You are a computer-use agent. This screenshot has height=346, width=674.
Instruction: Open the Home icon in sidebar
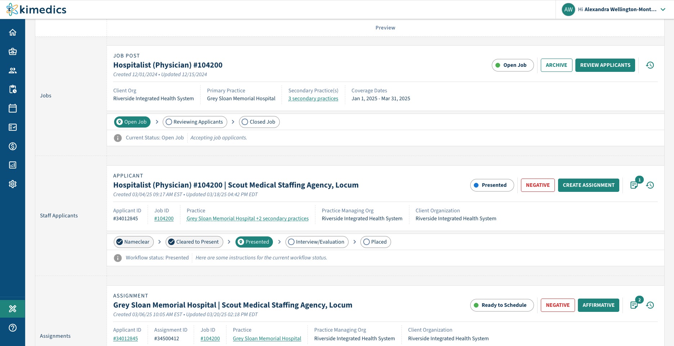(13, 32)
